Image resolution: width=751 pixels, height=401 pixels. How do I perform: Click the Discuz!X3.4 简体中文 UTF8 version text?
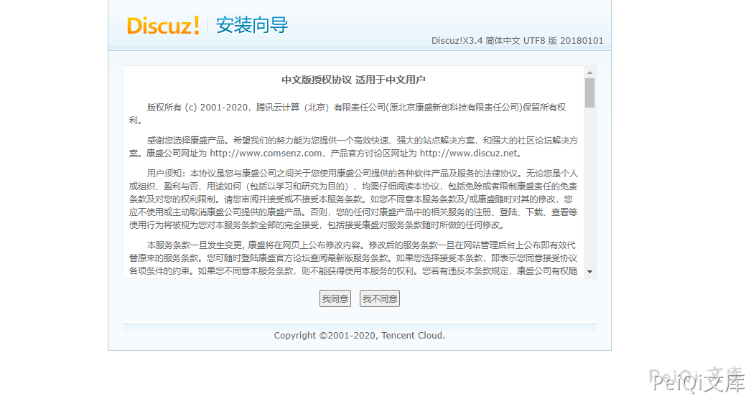[517, 41]
